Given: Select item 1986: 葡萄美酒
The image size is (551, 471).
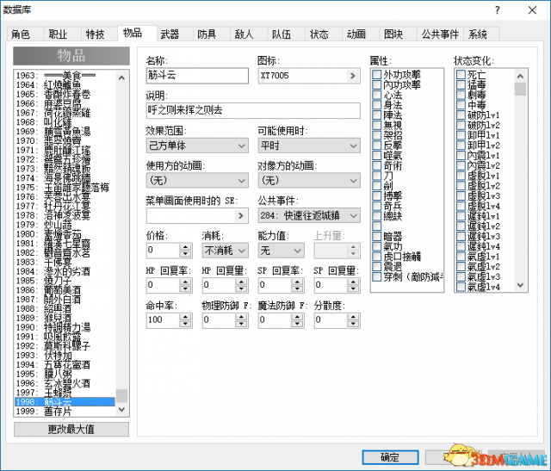Looking at the screenshot, I should coord(65,290).
